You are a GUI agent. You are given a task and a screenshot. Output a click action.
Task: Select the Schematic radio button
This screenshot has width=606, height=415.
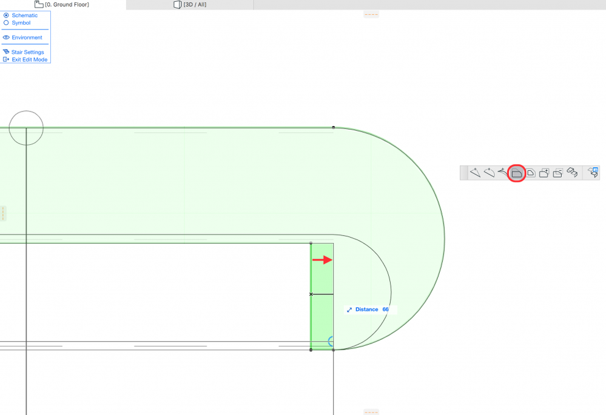(x=6, y=15)
